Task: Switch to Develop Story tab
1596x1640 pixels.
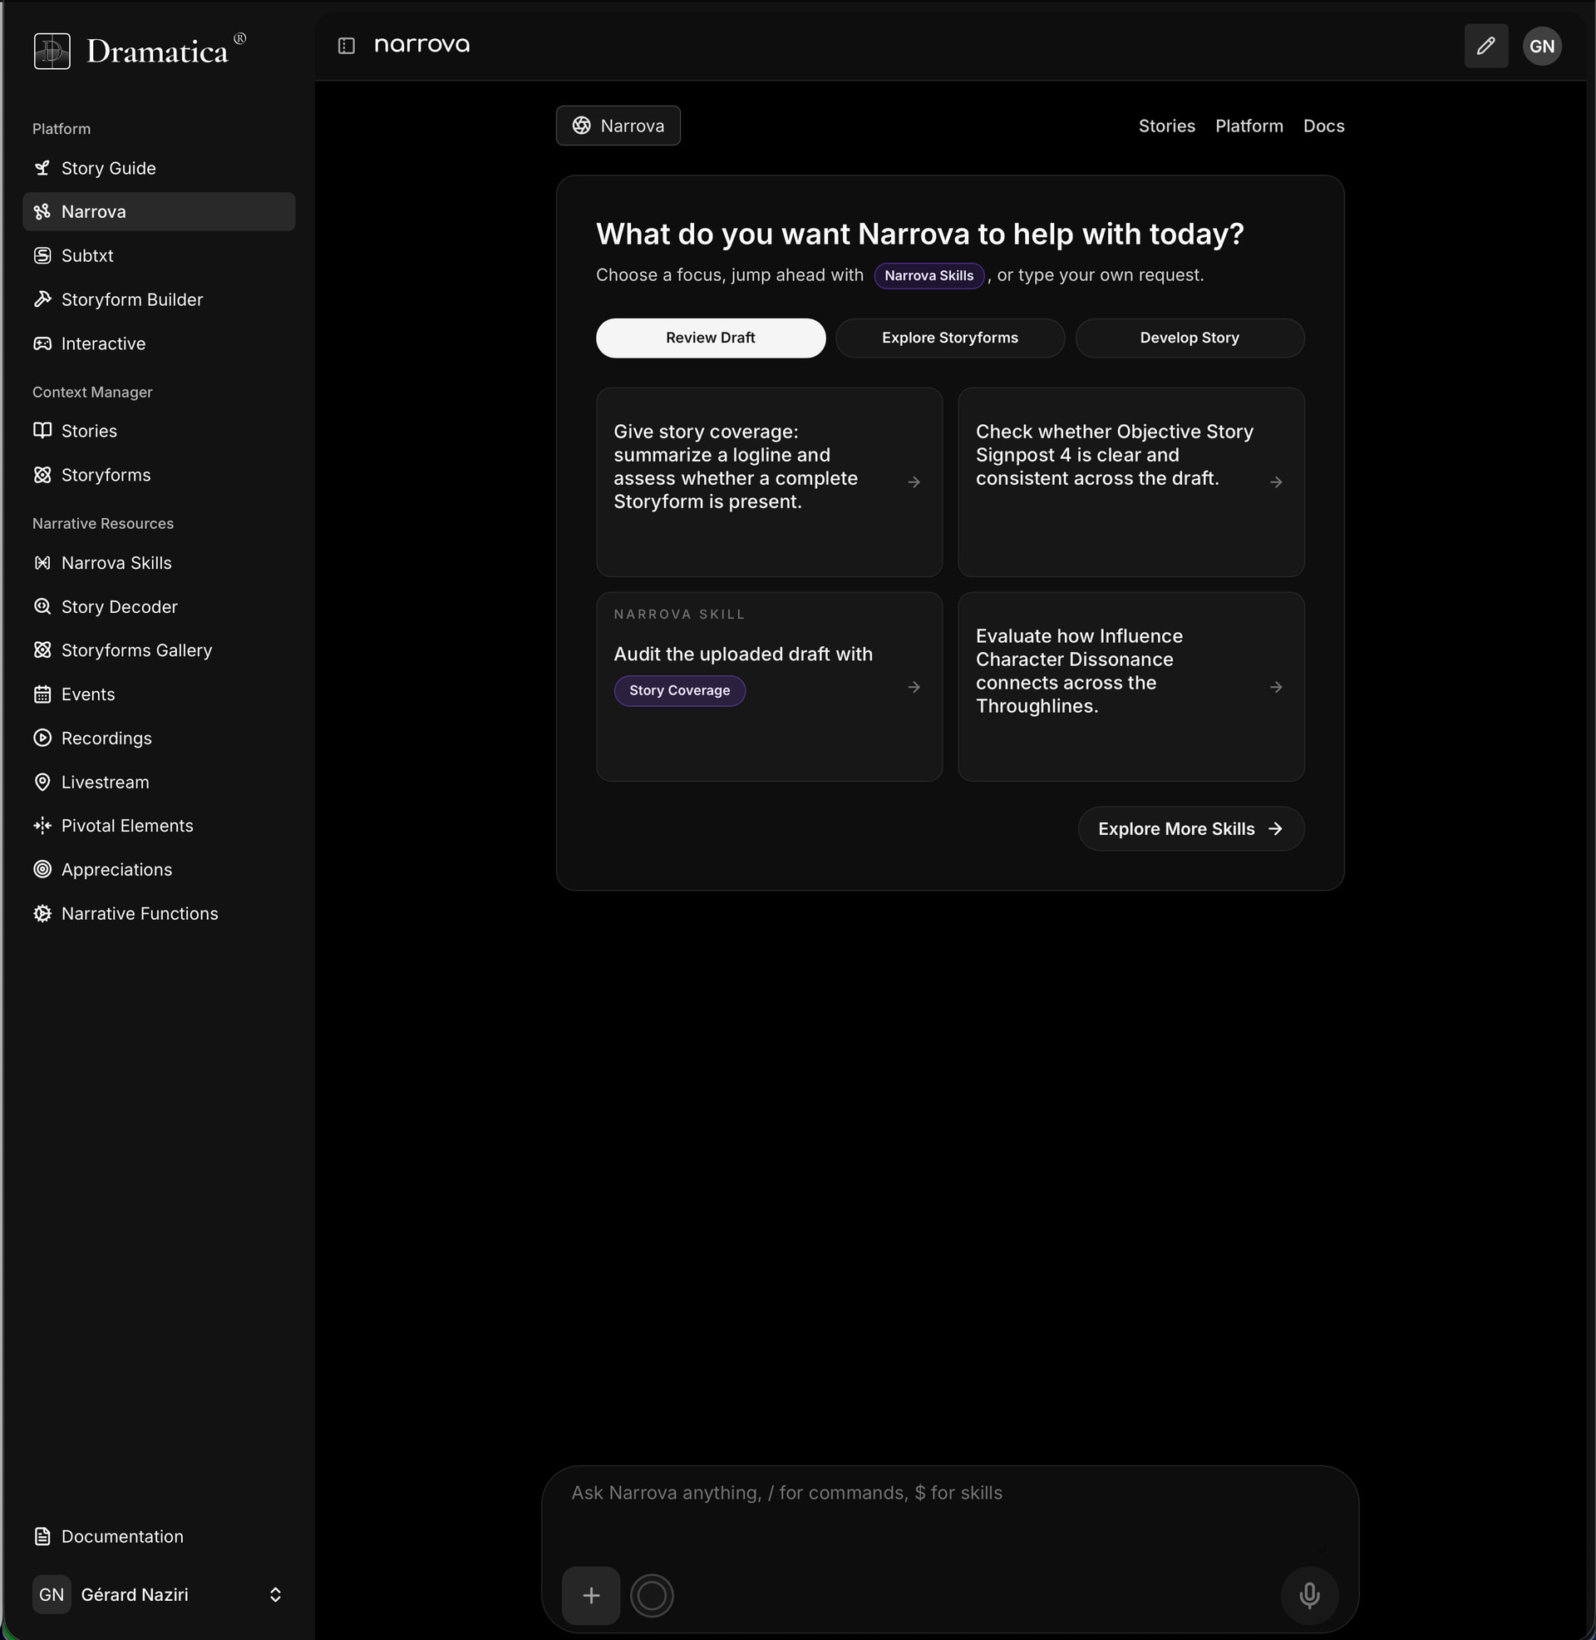Action: pos(1189,338)
